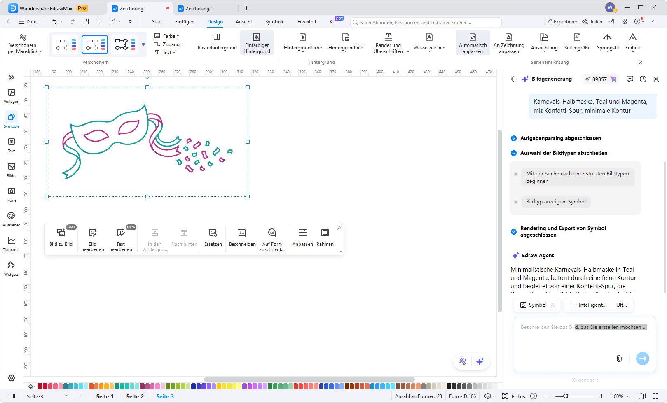This screenshot has width=667, height=403.
Task: Open the Aufkleber sticker panel in sidebar
Action: point(11,219)
